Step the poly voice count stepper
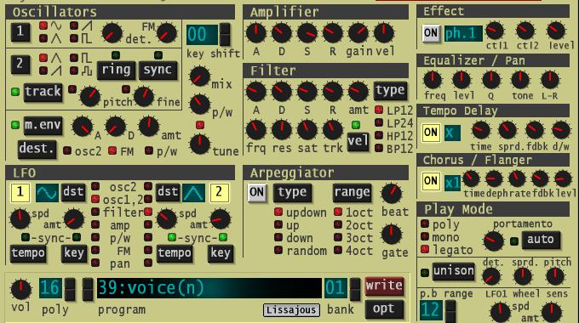The image size is (579, 323). click(70, 290)
